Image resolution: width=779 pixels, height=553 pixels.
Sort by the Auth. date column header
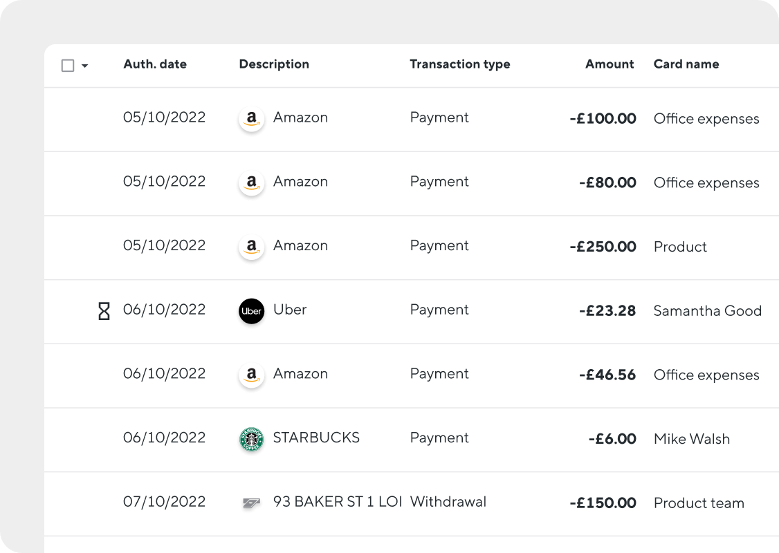155,64
